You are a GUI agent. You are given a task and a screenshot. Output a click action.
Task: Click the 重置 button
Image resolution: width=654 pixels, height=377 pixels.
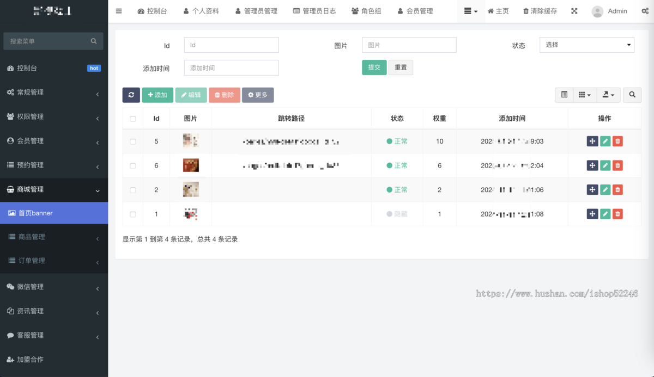click(401, 67)
